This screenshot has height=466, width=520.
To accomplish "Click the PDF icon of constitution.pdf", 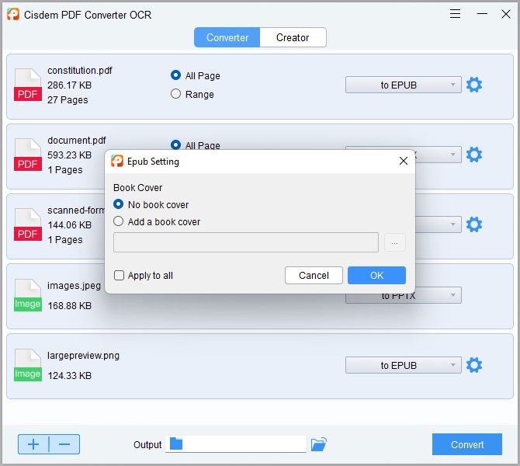I will coord(28,85).
